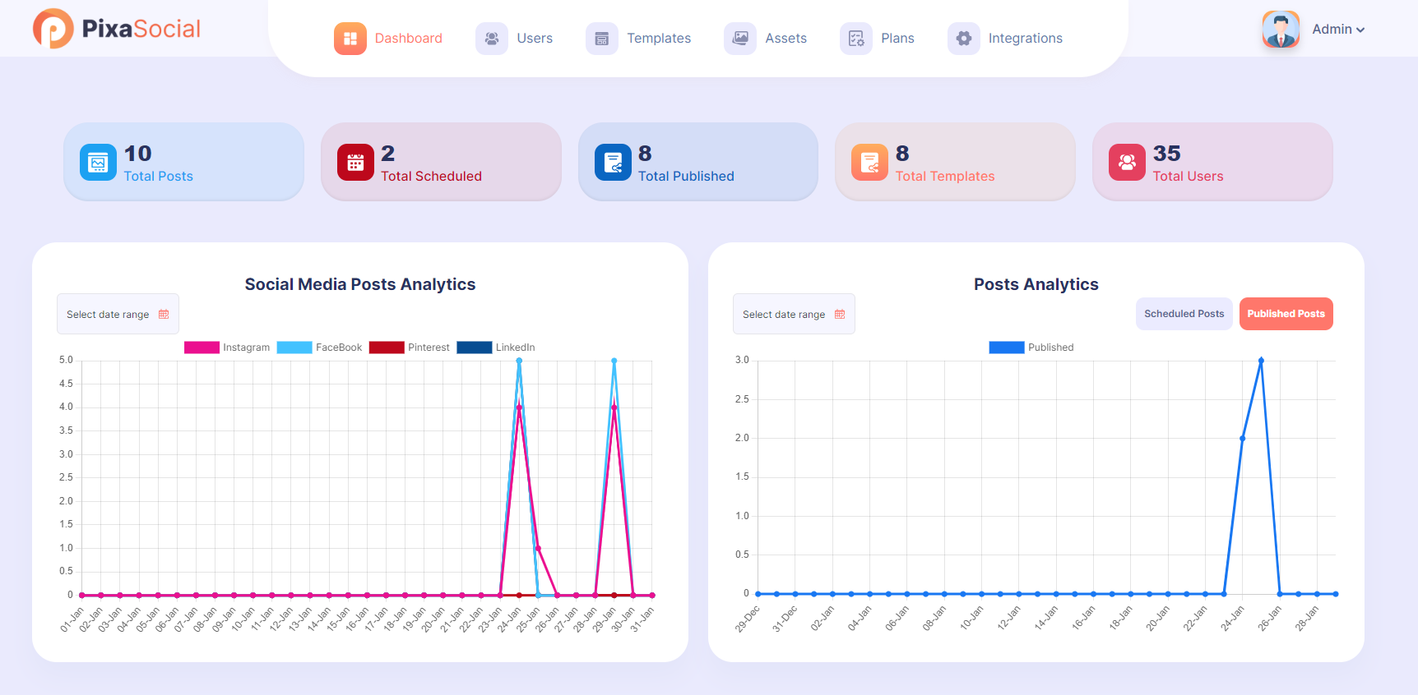Click the Total Templates label
This screenshot has height=695, width=1418.
(x=945, y=176)
